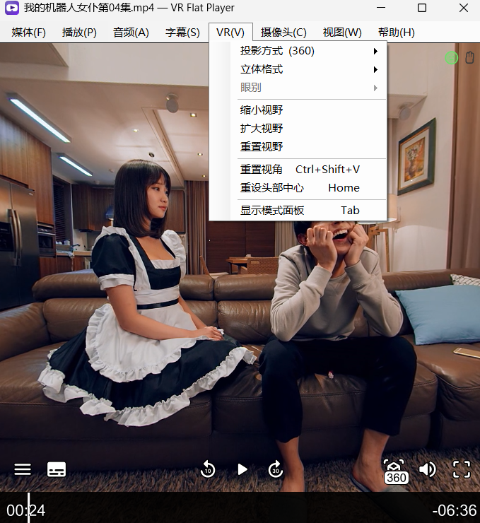Toggle the subtitles icon in the player bar
480x523 pixels.
click(57, 469)
